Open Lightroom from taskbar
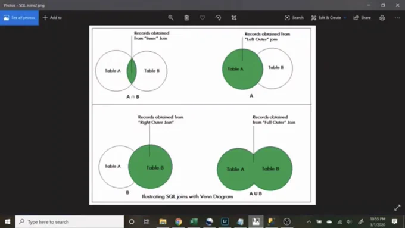The width and height of the screenshot is (405, 228). [x=225, y=221]
